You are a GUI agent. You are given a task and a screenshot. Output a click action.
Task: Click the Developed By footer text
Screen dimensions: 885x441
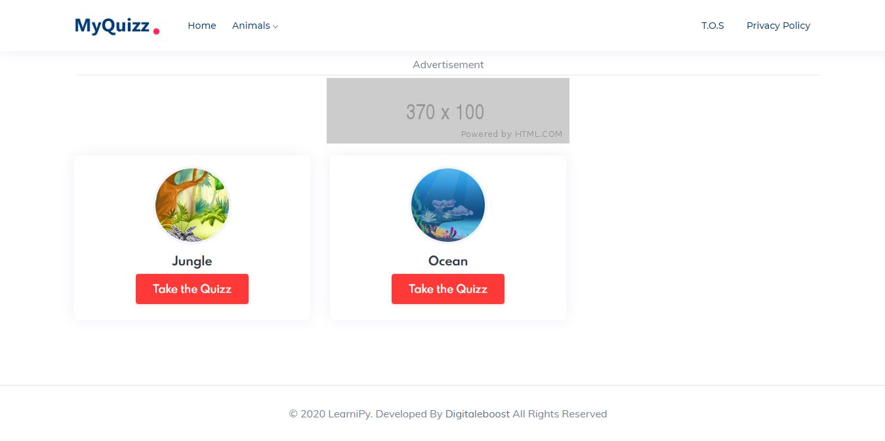pos(409,414)
